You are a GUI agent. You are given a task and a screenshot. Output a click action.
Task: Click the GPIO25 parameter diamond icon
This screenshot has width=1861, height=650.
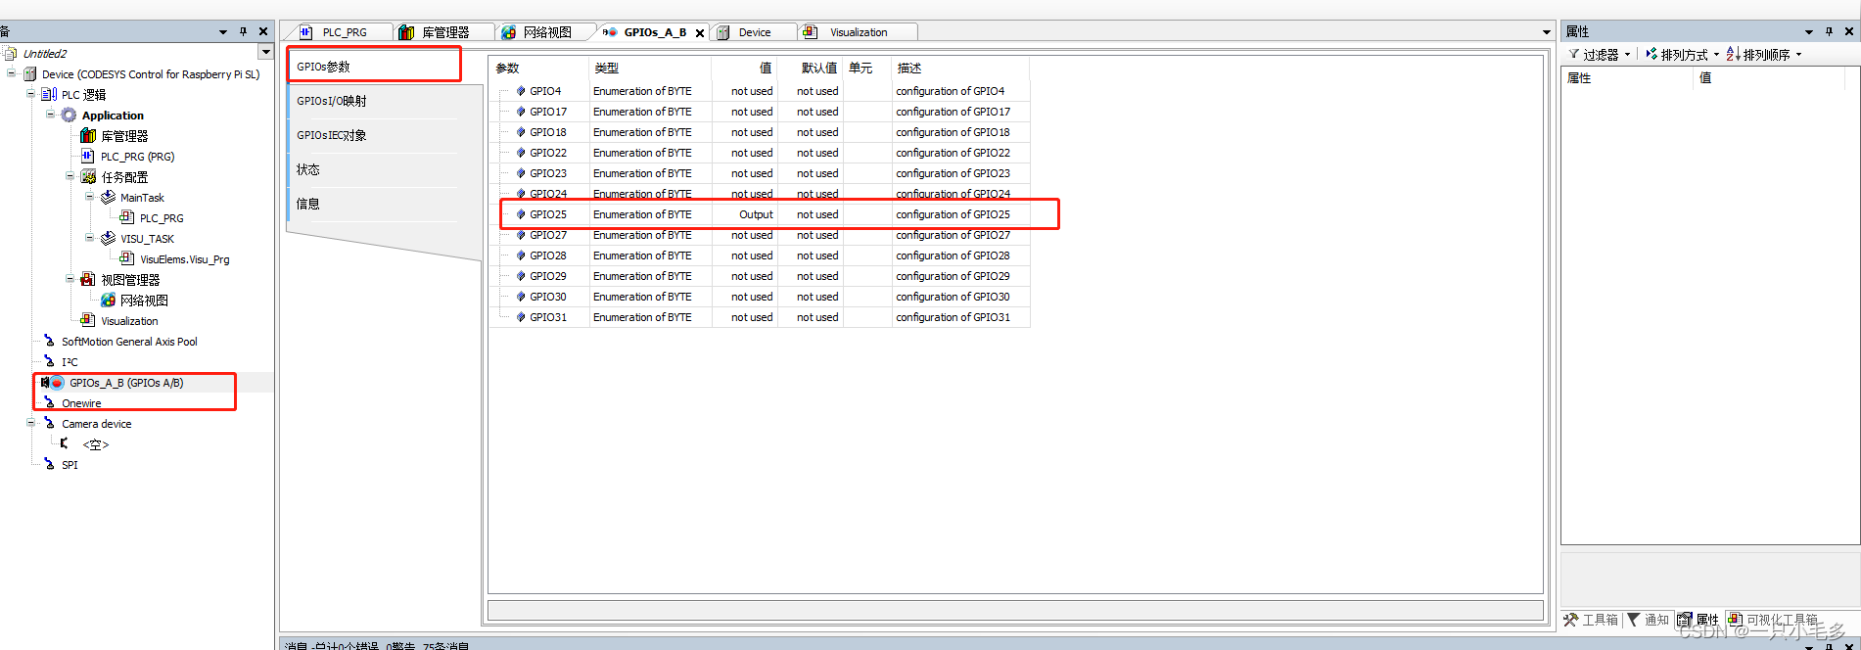click(x=521, y=213)
